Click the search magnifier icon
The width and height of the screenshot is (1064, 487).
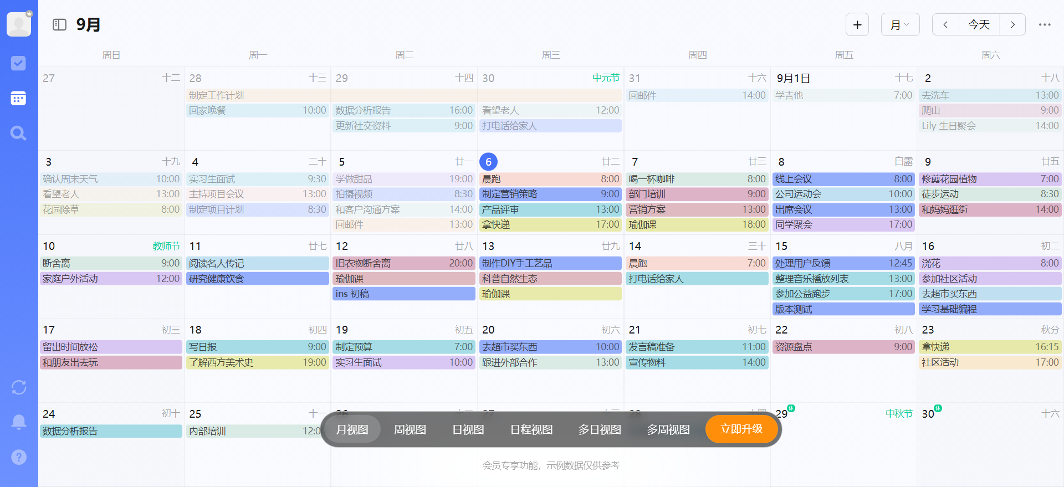[x=18, y=133]
